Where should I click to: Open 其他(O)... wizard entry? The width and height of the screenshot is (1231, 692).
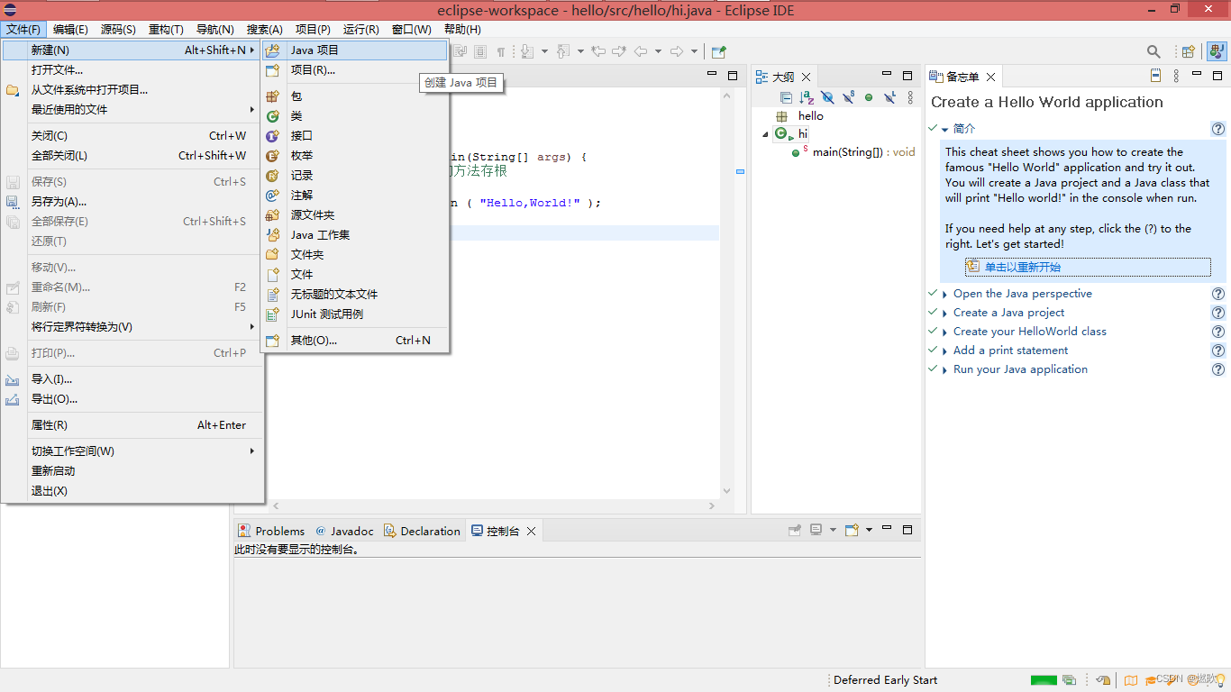(x=354, y=341)
